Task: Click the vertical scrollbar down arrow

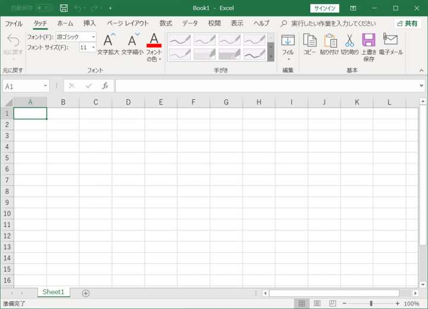Action: coord(423,285)
